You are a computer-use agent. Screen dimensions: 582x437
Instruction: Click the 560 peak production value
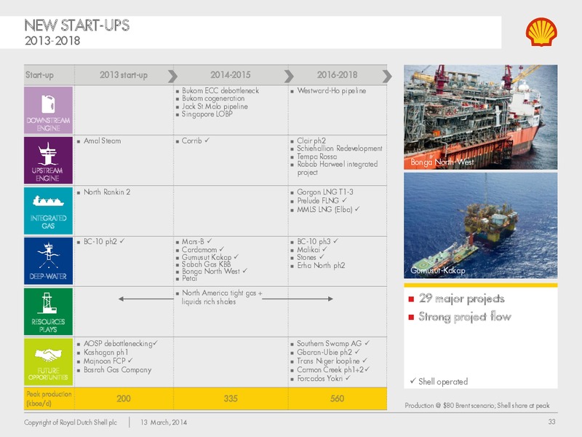tap(337, 398)
